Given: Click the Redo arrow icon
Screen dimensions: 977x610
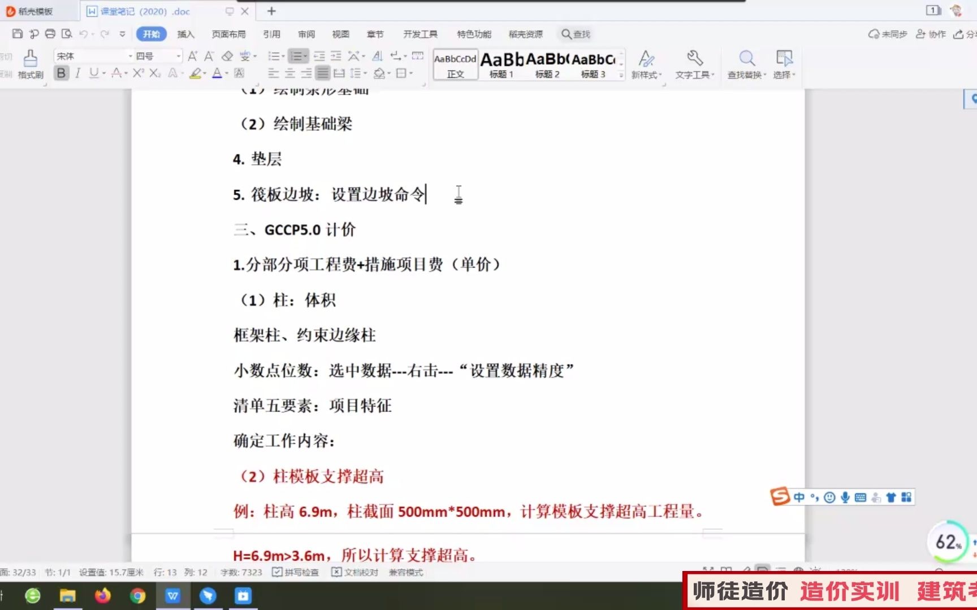Looking at the screenshot, I should [105, 34].
